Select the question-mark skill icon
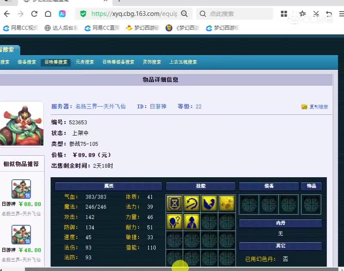 [175, 222]
